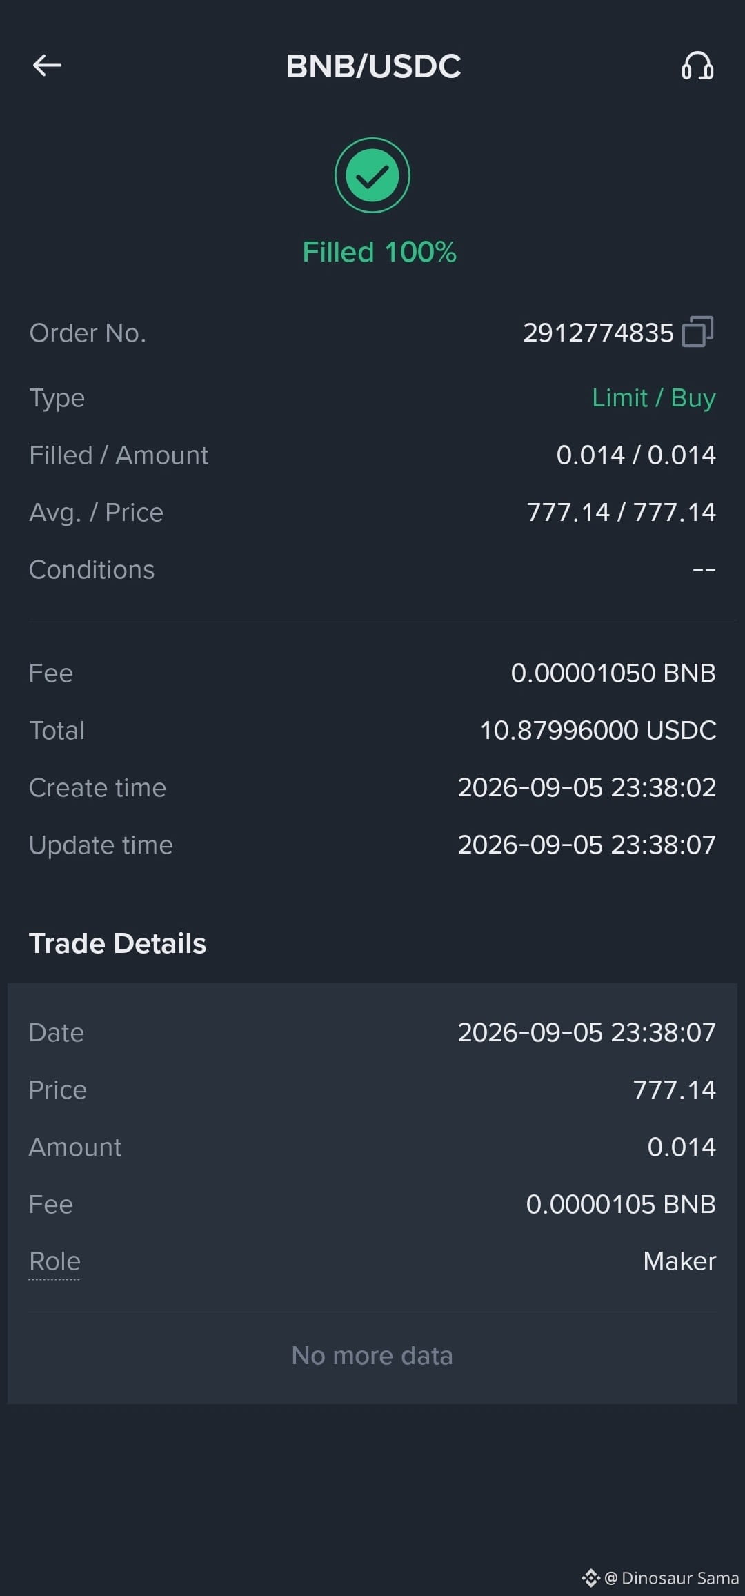Tap the Avg. / Price 777.14 value
This screenshot has width=745, height=1596.
pyautogui.click(x=622, y=512)
